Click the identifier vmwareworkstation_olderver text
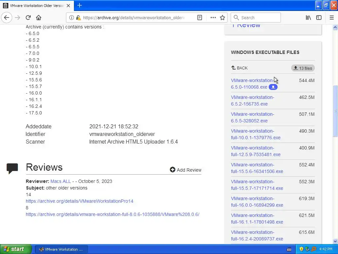338x254 pixels. click(122, 134)
